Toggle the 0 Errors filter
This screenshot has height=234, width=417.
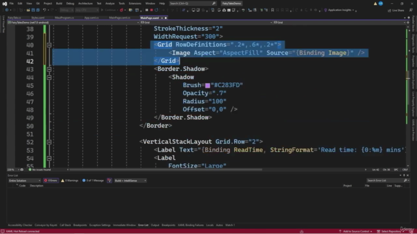click(x=51, y=181)
